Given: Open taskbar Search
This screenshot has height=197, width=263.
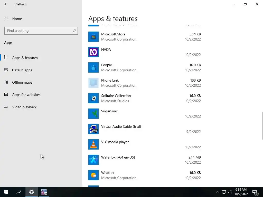Looking at the screenshot, I should click(18, 192).
